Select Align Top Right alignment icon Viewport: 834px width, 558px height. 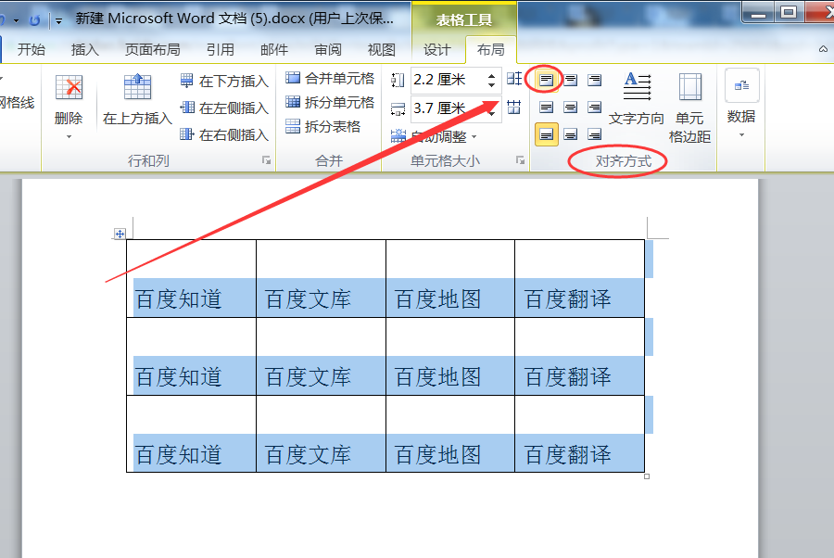(594, 80)
